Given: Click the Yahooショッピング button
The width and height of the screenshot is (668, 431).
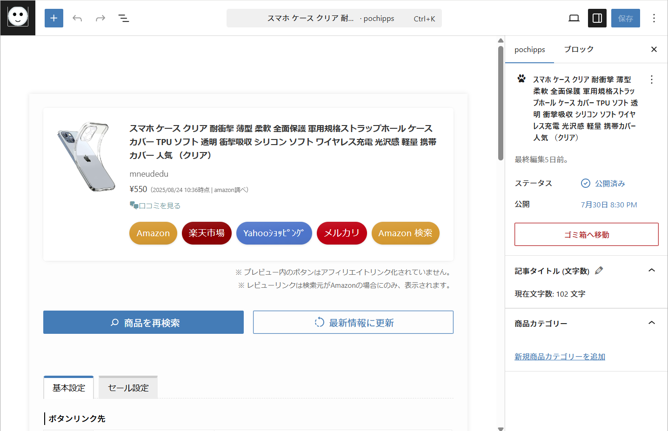Looking at the screenshot, I should click(x=274, y=233).
